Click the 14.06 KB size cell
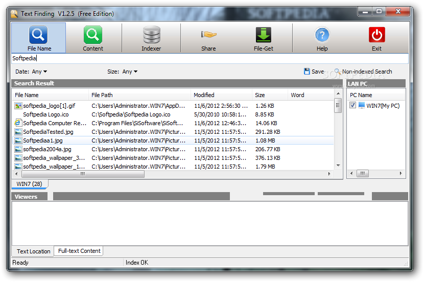The height and width of the screenshot is (282, 424). point(266,123)
